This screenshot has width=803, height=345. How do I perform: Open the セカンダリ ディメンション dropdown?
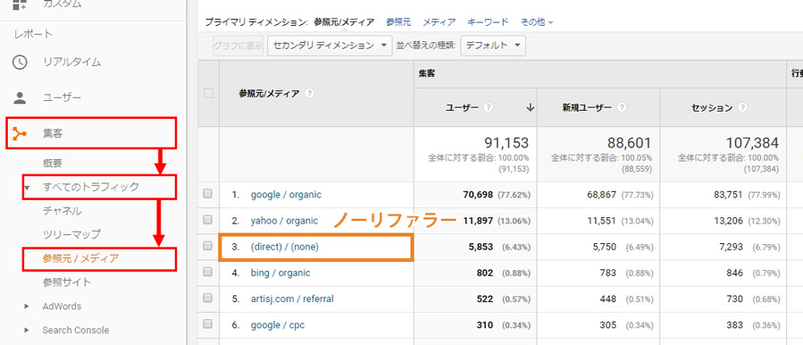(330, 46)
